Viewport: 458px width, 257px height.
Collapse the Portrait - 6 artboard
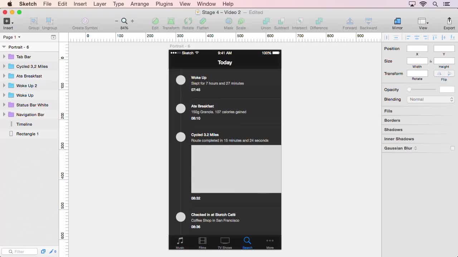4,47
